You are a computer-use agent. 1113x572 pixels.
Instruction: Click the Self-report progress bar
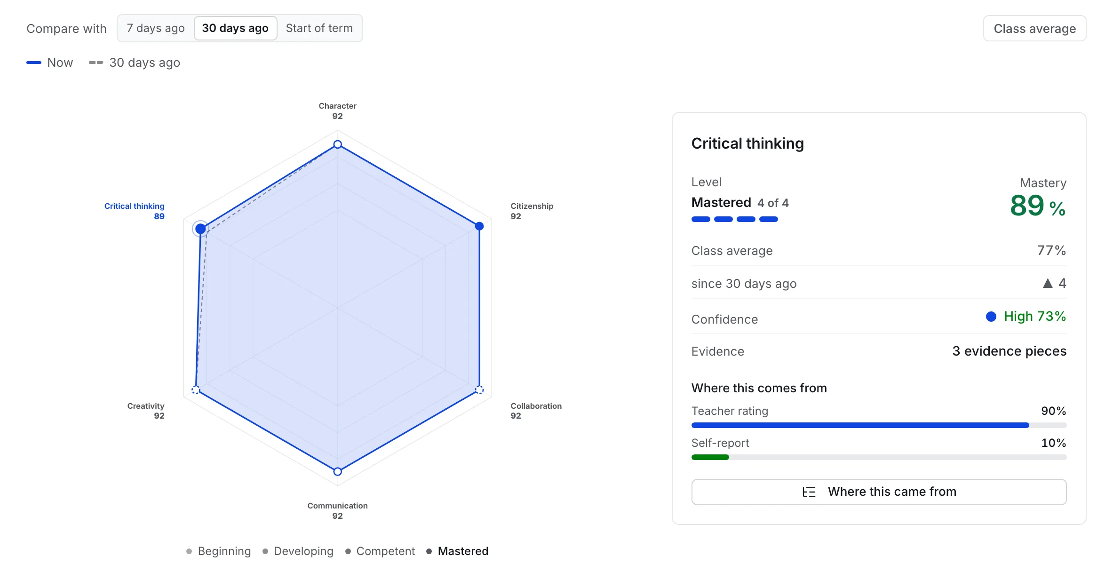tap(879, 457)
